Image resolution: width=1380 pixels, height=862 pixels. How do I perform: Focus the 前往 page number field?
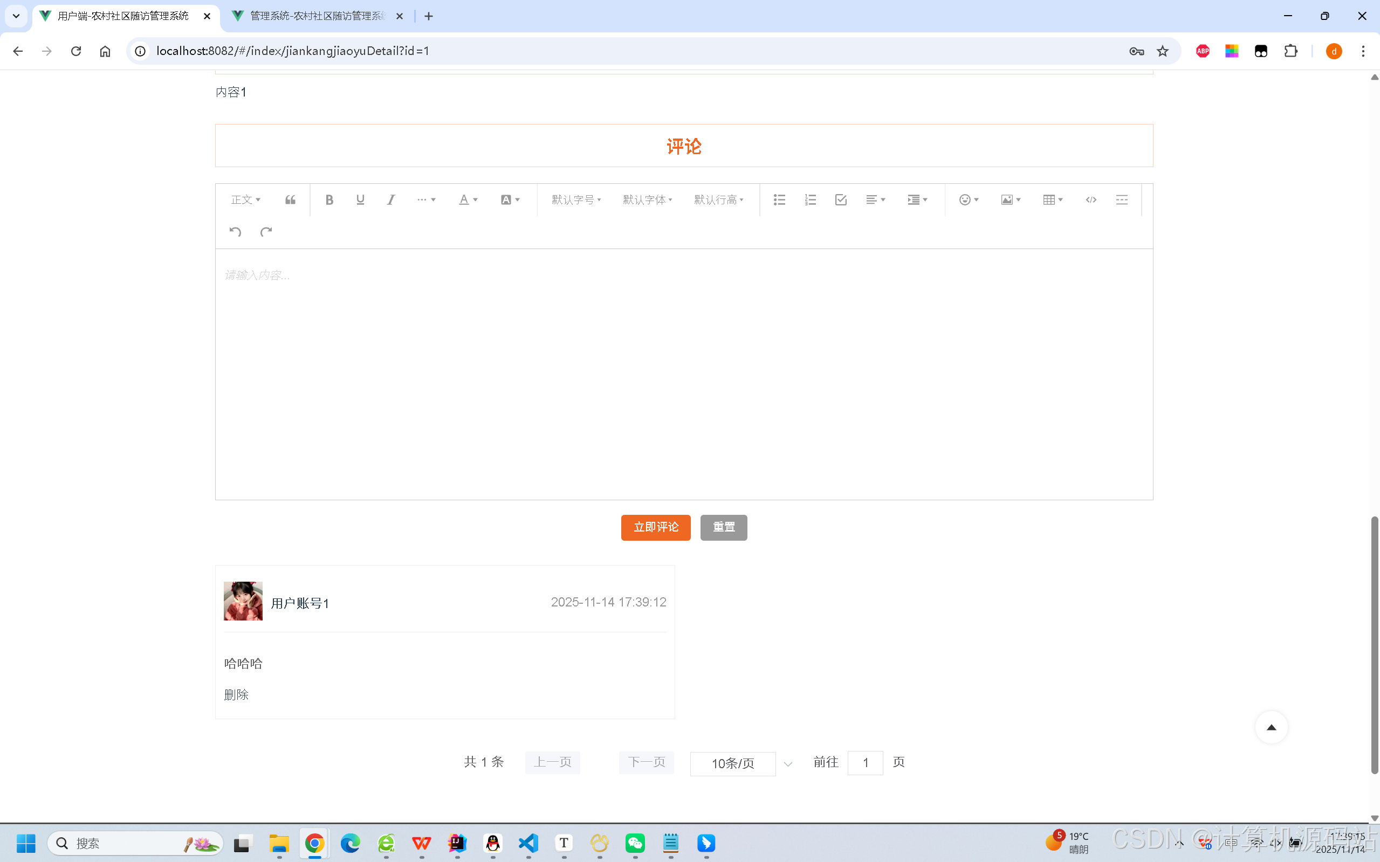tap(865, 763)
